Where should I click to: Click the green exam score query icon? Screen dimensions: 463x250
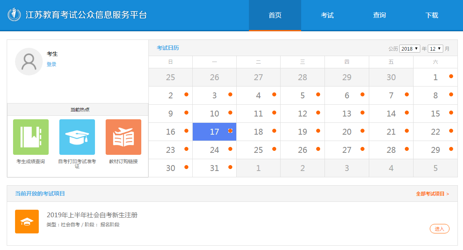point(31,137)
